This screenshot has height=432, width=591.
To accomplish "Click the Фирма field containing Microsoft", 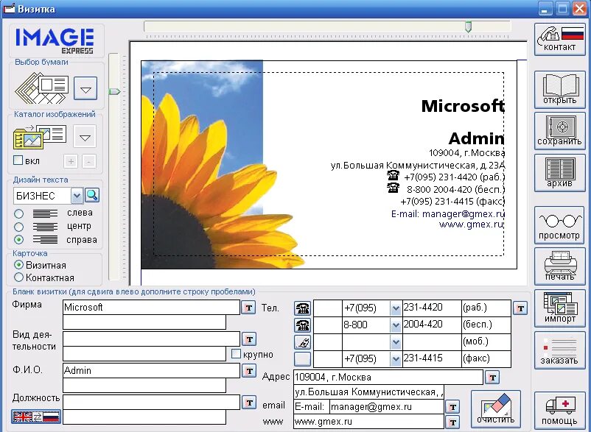I will [x=151, y=308].
